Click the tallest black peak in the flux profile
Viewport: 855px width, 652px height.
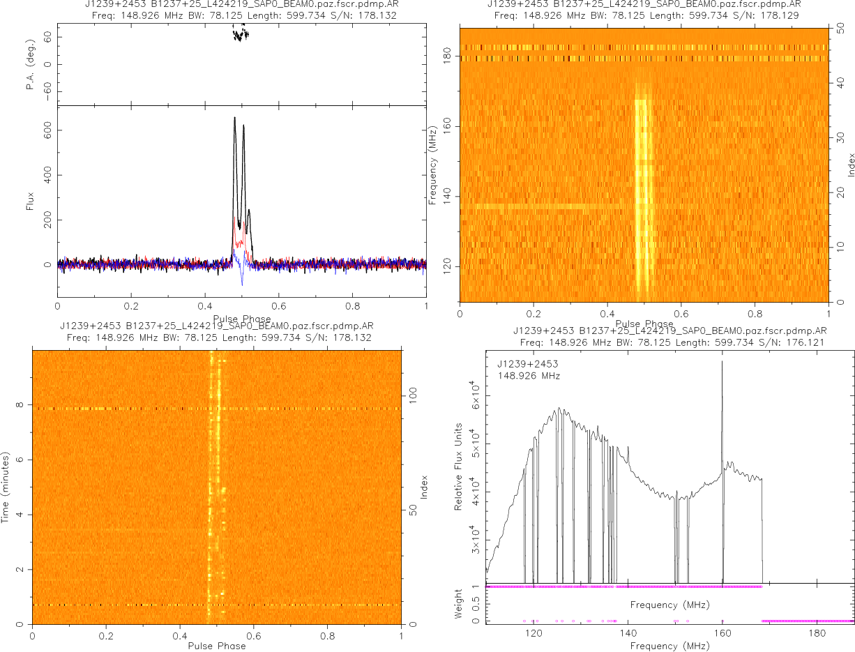pyautogui.click(x=235, y=120)
